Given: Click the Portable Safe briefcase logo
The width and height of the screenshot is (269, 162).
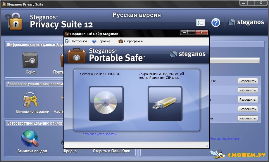Looking at the screenshot, I should click(76, 55).
